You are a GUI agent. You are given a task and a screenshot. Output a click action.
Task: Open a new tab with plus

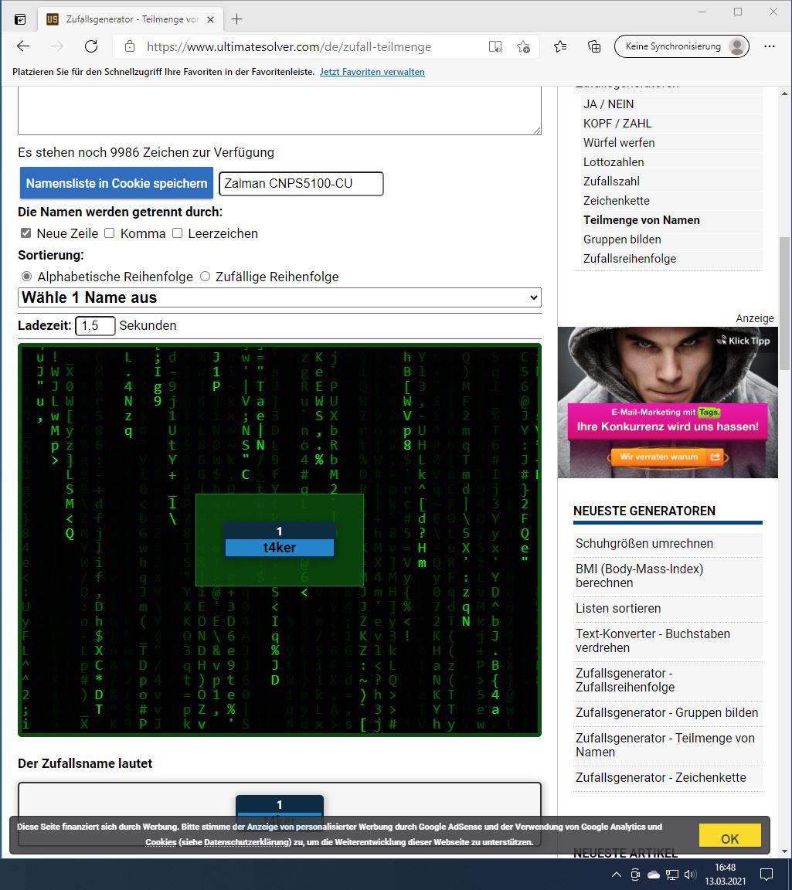click(236, 19)
